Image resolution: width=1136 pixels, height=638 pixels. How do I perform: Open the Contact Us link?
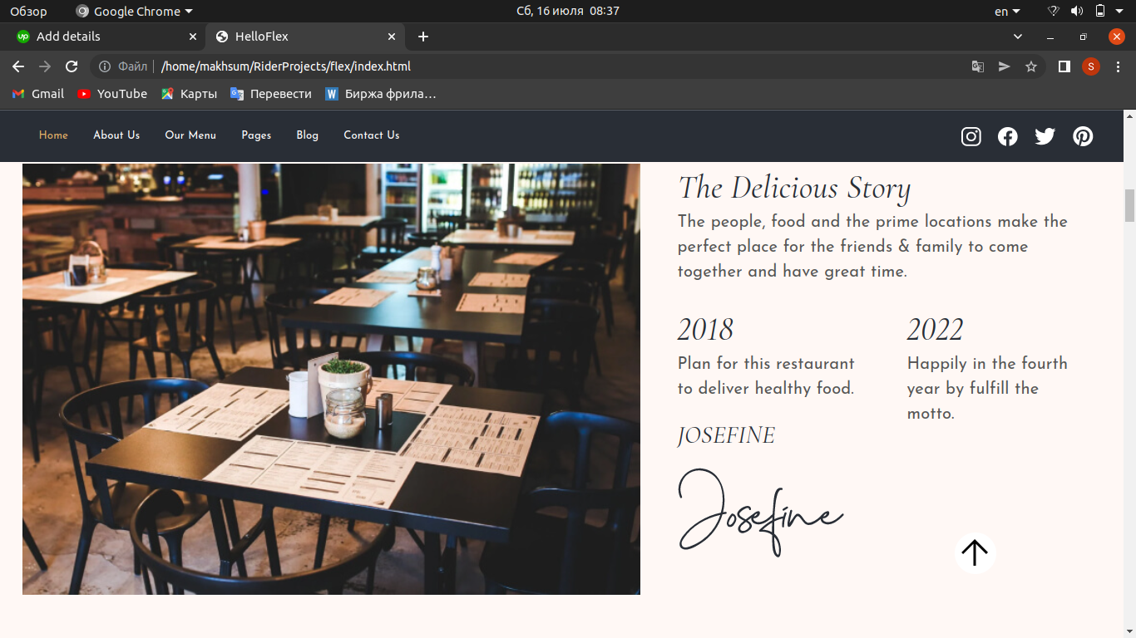[x=372, y=135]
